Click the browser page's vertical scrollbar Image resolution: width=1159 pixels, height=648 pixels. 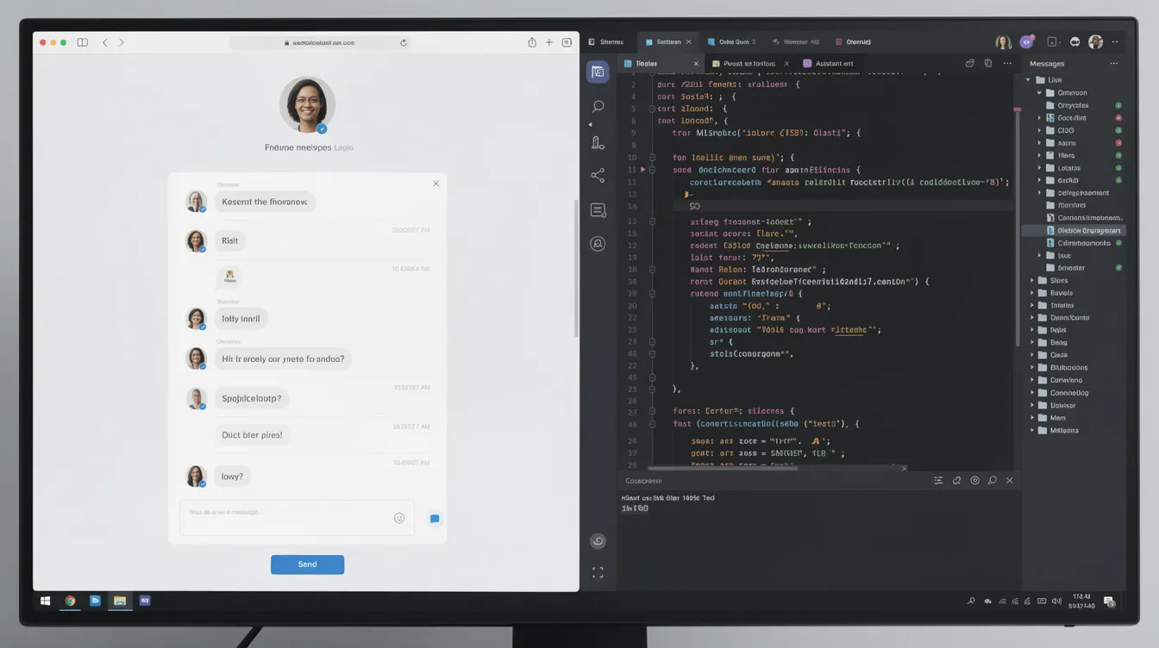click(x=576, y=269)
